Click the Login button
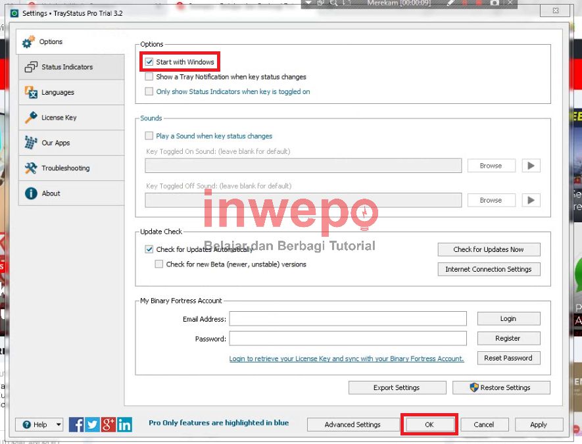 [x=508, y=318]
